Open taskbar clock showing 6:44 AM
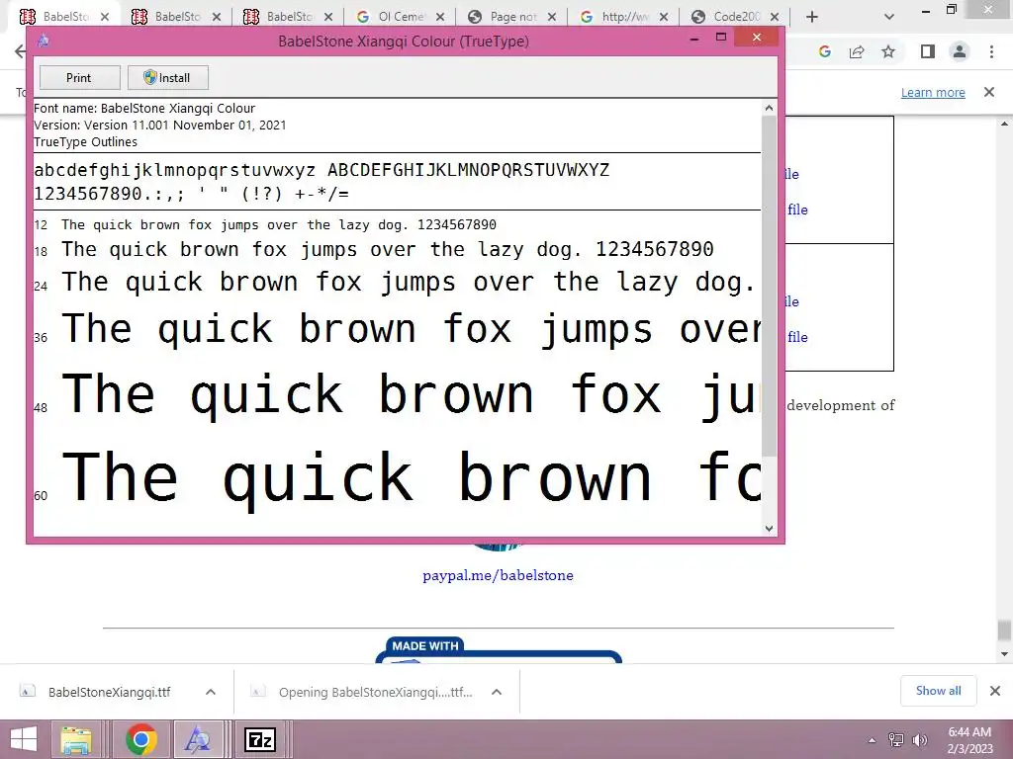The width and height of the screenshot is (1013, 759). tap(969, 740)
